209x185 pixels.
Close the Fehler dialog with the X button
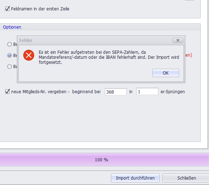point(178,40)
